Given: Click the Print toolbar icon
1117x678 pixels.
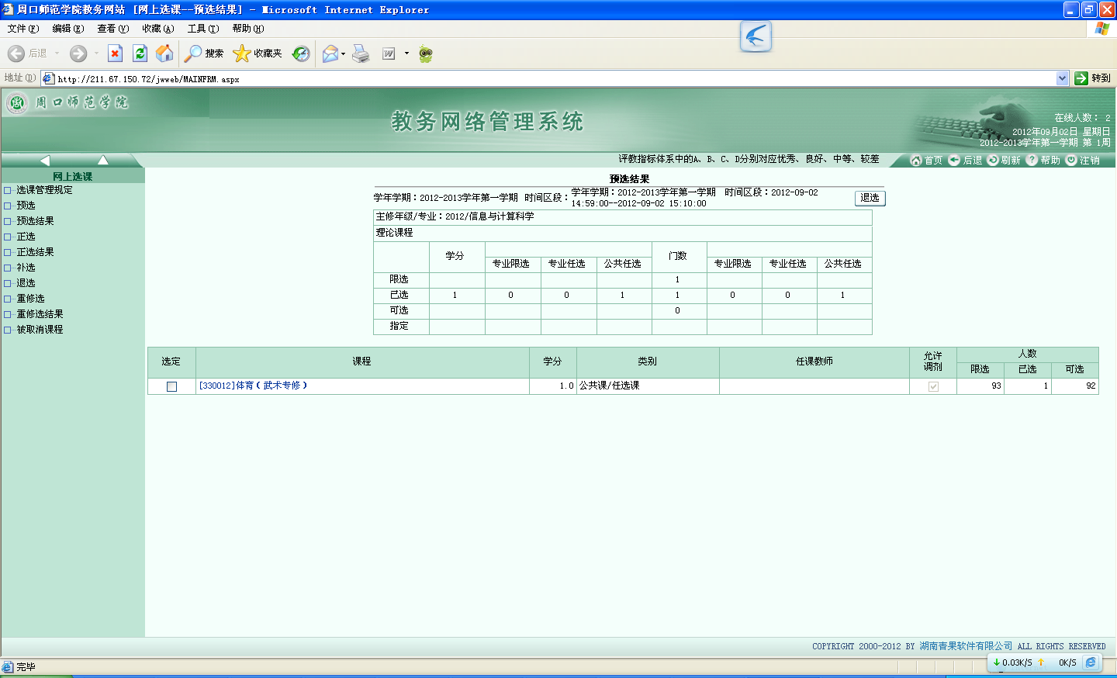Looking at the screenshot, I should coord(361,54).
